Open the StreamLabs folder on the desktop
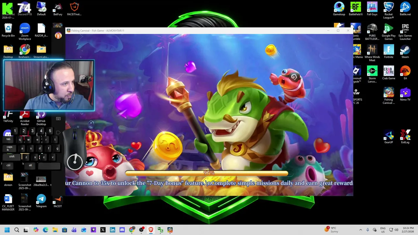Viewport: 418px width, 235px height. click(41, 52)
